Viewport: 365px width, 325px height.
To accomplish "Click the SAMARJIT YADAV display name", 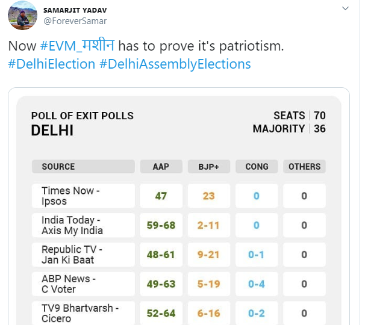I will click(75, 10).
